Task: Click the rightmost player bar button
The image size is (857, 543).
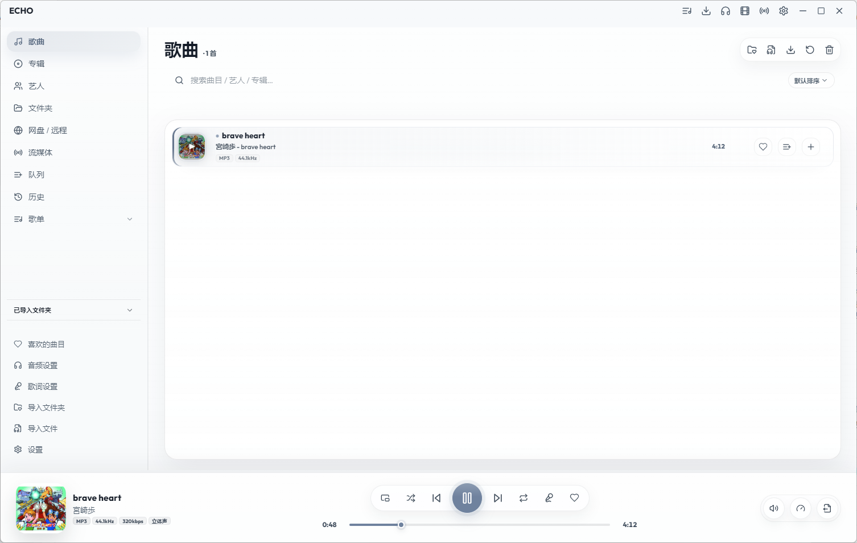Action: 827,508
